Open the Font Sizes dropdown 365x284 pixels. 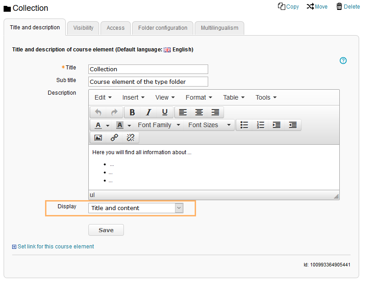[x=209, y=125]
